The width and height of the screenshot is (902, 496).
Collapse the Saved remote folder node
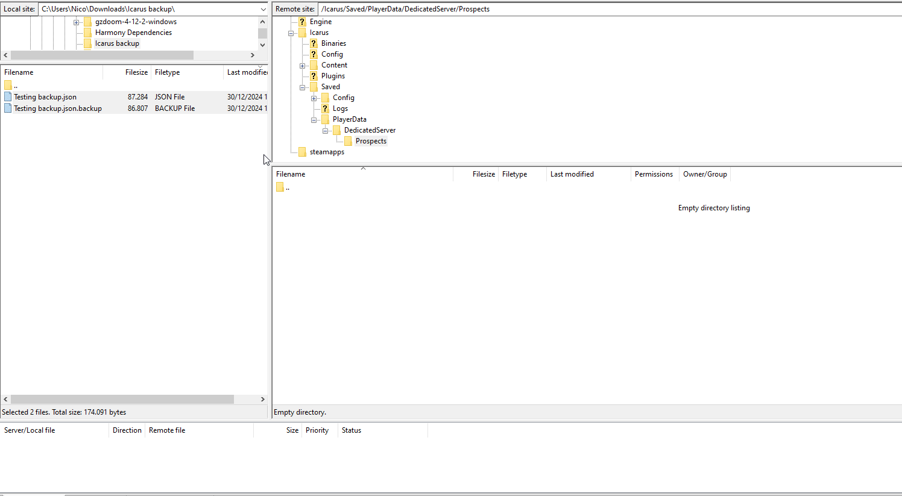coord(302,87)
